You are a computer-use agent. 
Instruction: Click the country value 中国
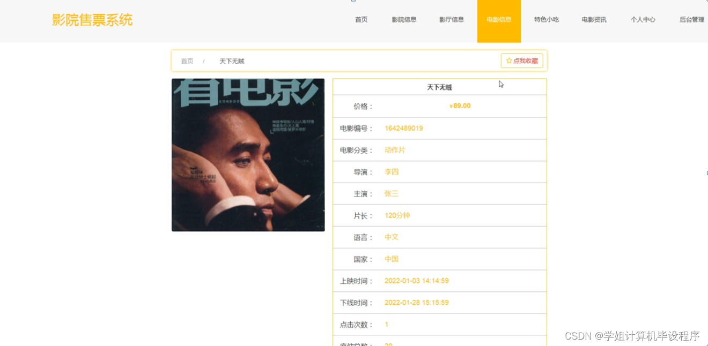(392, 259)
